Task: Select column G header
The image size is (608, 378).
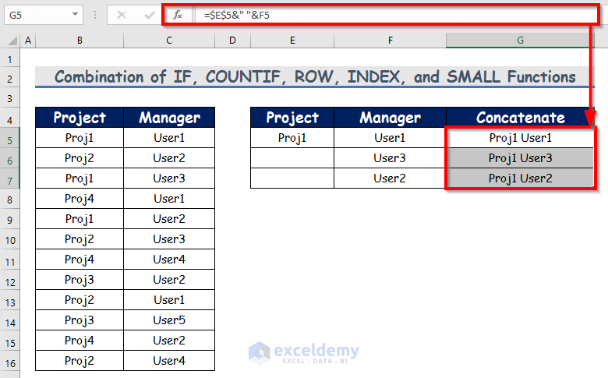Action: 520,41
